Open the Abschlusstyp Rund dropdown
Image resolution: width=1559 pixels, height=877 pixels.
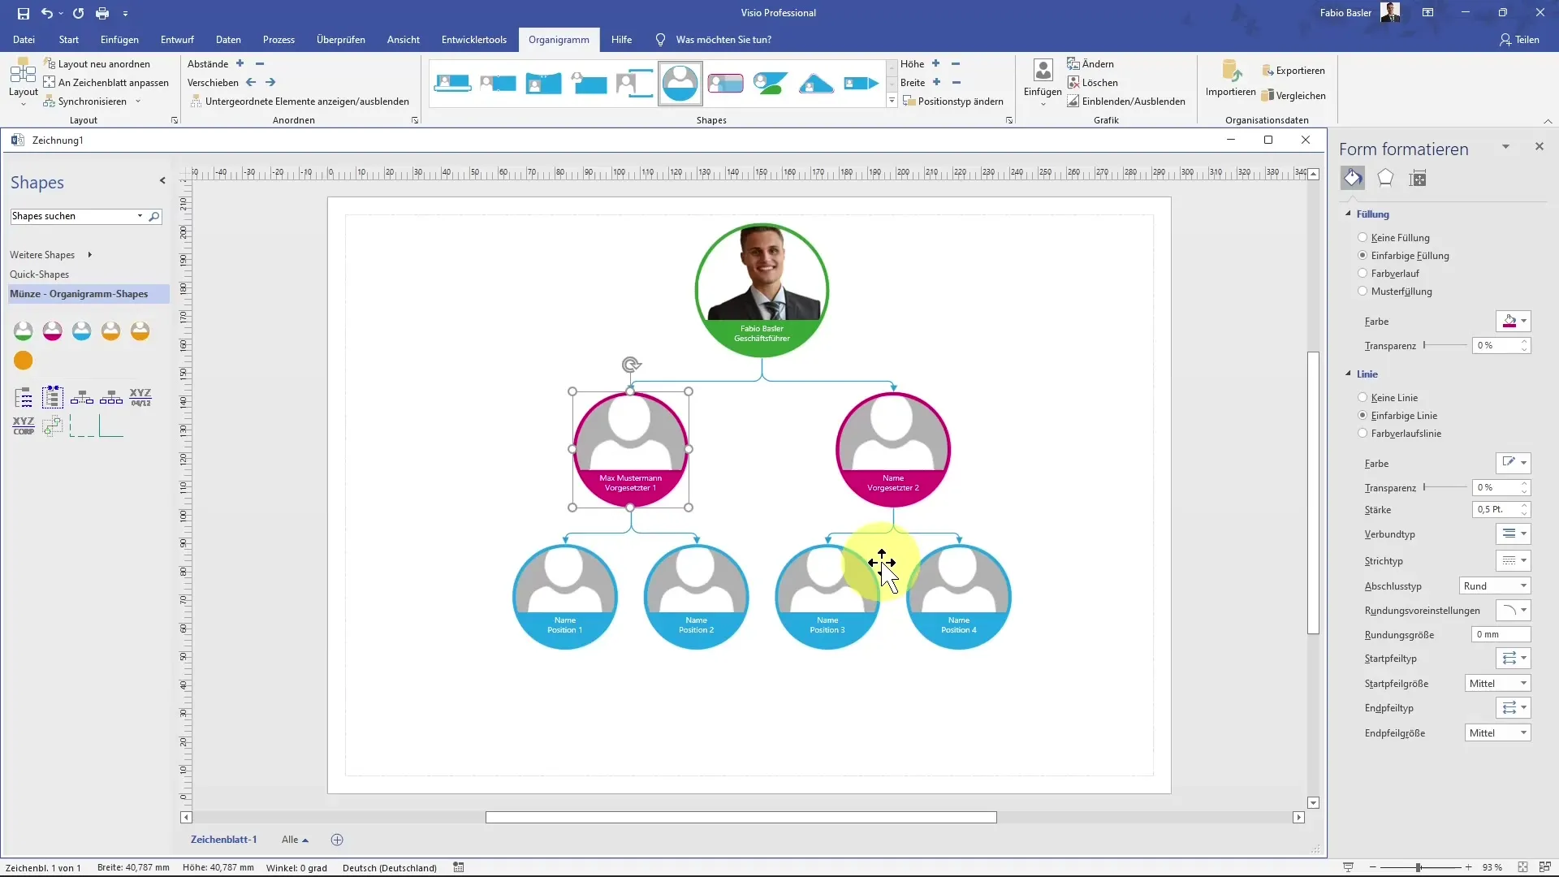tap(1495, 585)
